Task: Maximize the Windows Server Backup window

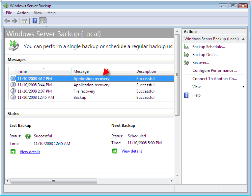Action: click(x=233, y=6)
